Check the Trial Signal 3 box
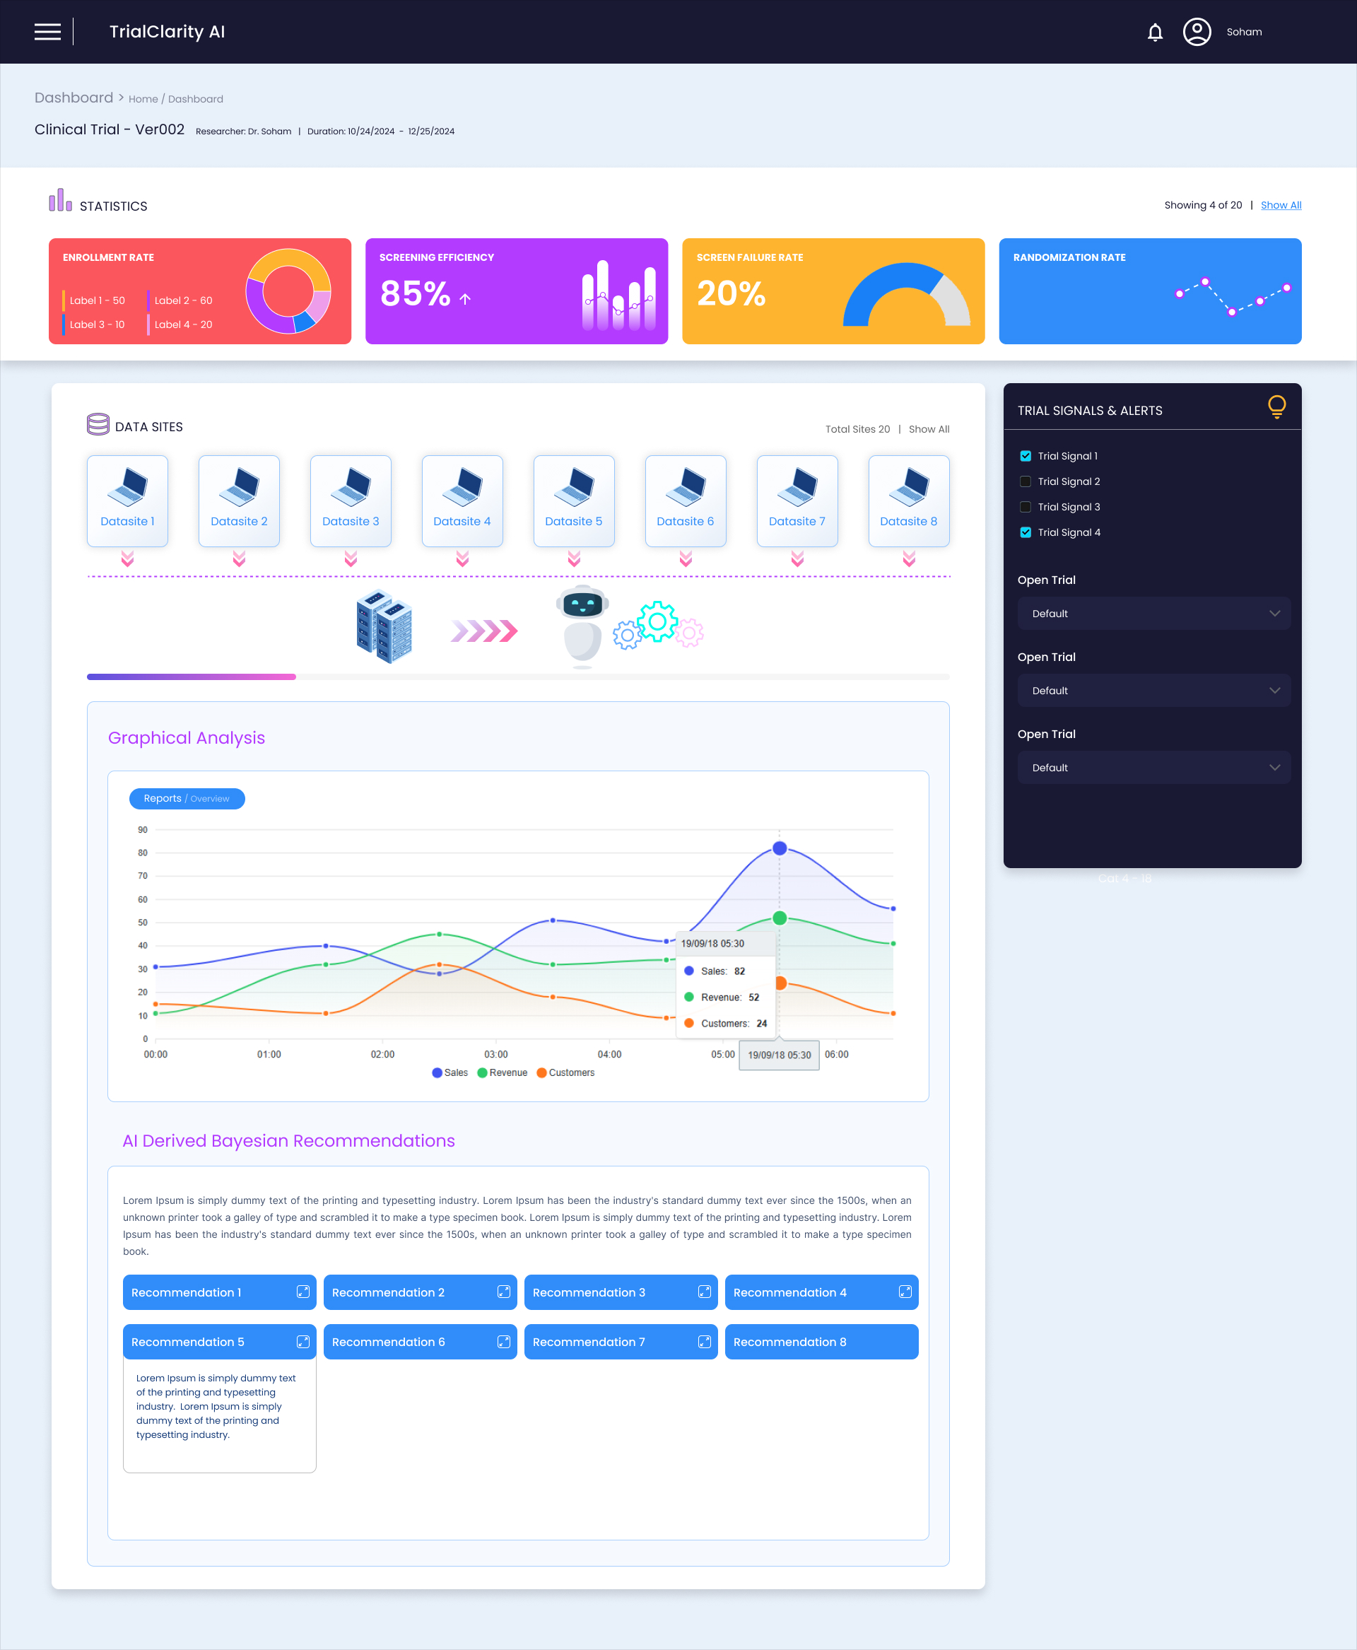Image resolution: width=1357 pixels, height=1650 pixels. coord(1025,507)
